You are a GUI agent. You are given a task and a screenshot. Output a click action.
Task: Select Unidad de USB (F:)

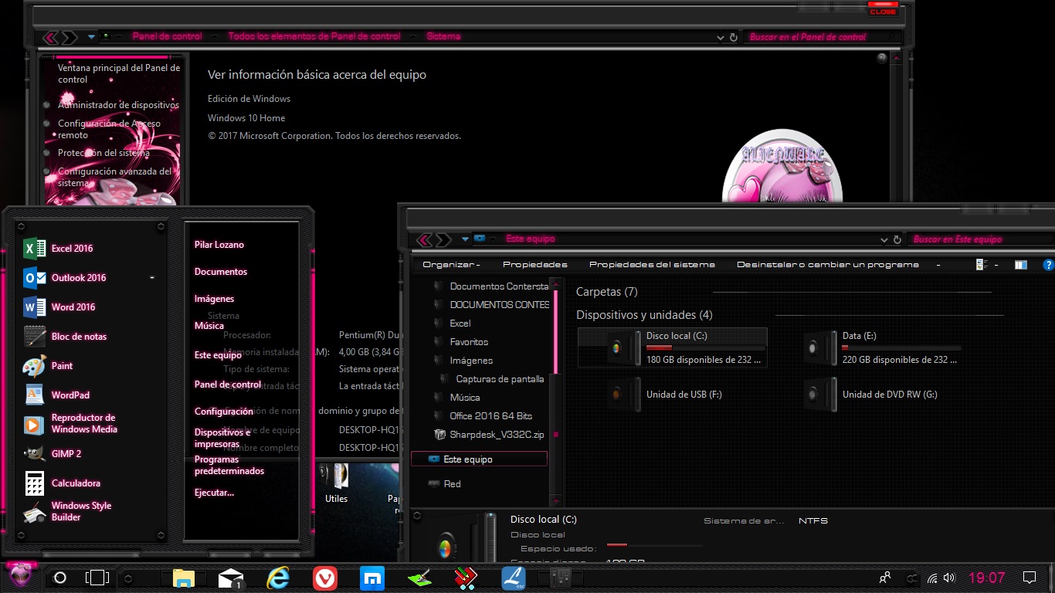pos(665,394)
